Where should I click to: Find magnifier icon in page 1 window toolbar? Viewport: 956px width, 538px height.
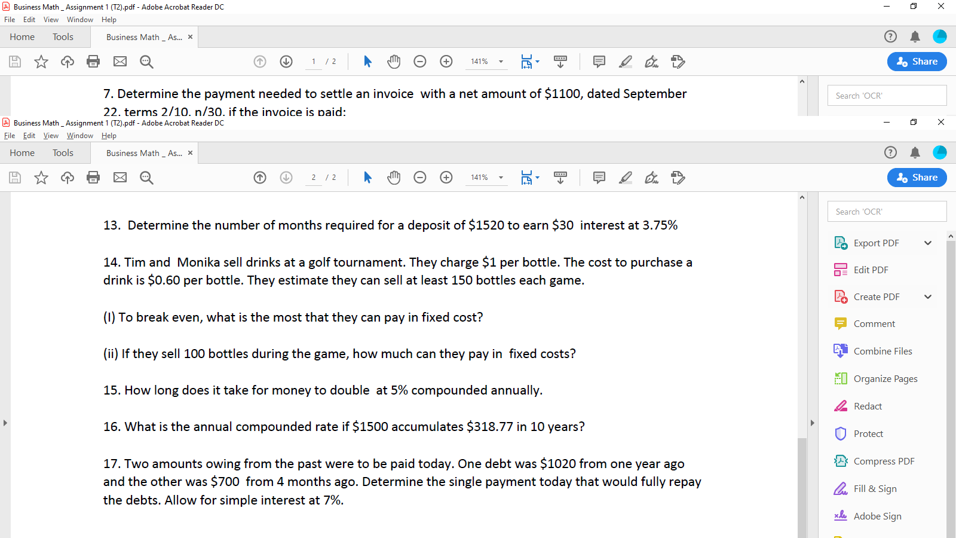(x=146, y=62)
